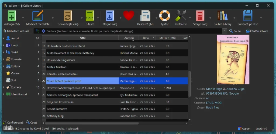Sort books by the Titlu column header

tap(82, 38)
